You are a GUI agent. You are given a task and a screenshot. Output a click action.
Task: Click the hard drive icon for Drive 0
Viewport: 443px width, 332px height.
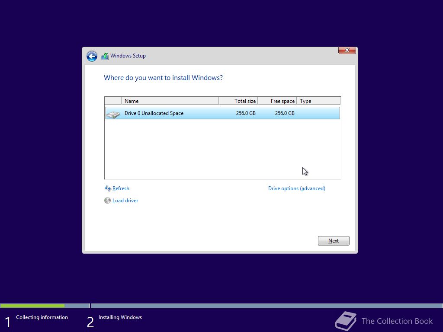pos(113,114)
